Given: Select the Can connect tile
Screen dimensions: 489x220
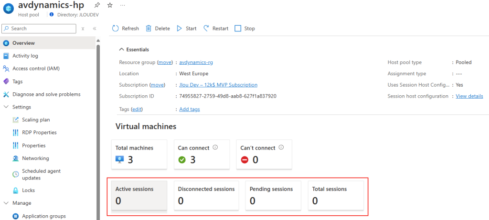Looking at the screenshot, I should pyautogui.click(x=202, y=154).
